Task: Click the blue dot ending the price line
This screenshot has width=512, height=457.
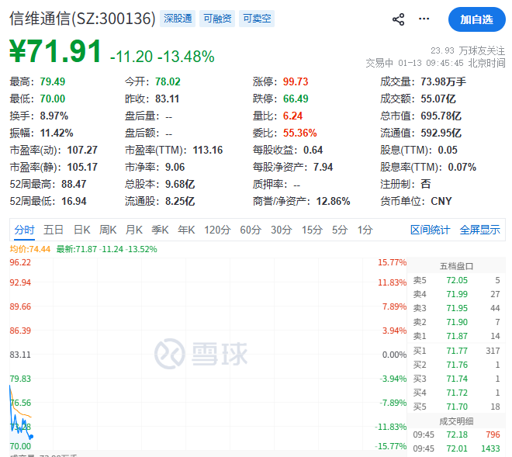Action: click(31, 436)
